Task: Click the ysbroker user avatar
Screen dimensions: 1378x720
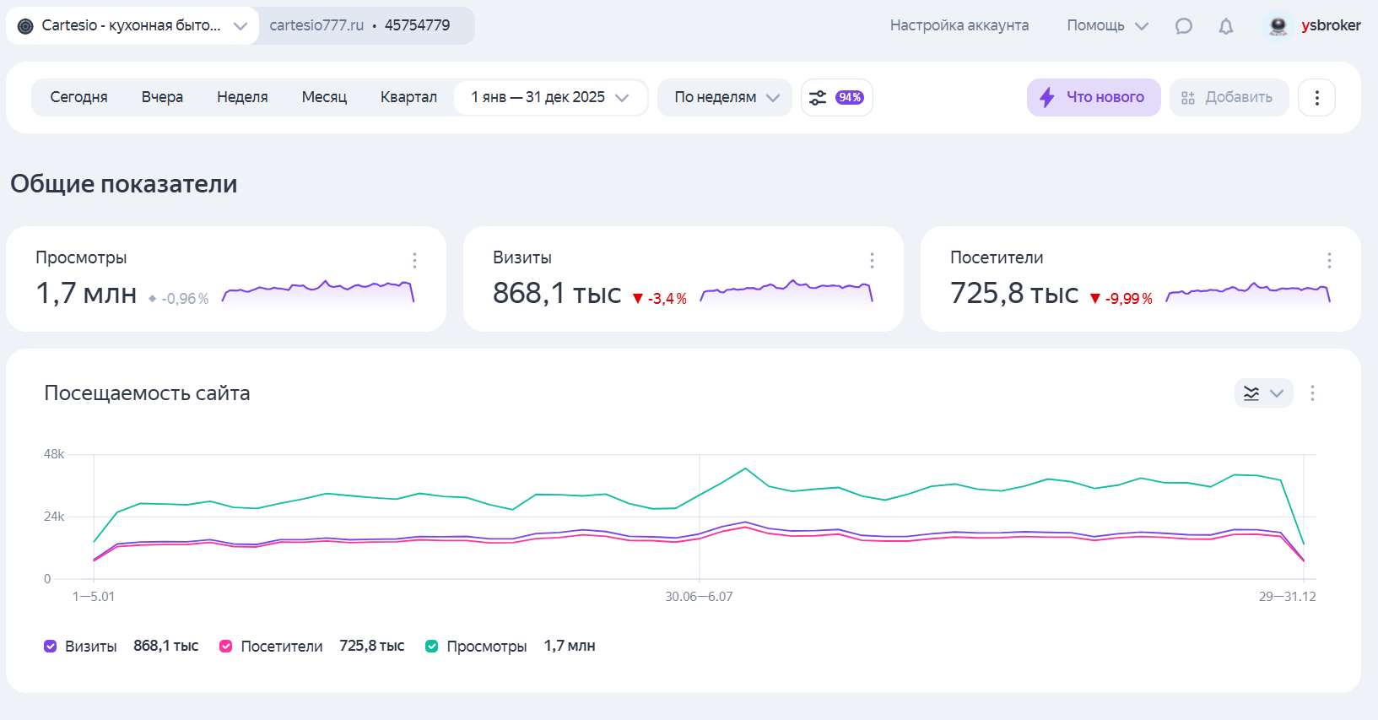Action: point(1278,25)
